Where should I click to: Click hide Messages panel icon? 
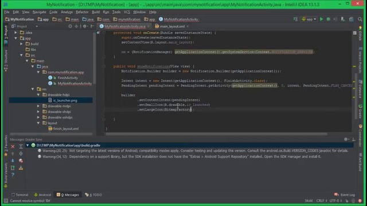[x=354, y=139]
